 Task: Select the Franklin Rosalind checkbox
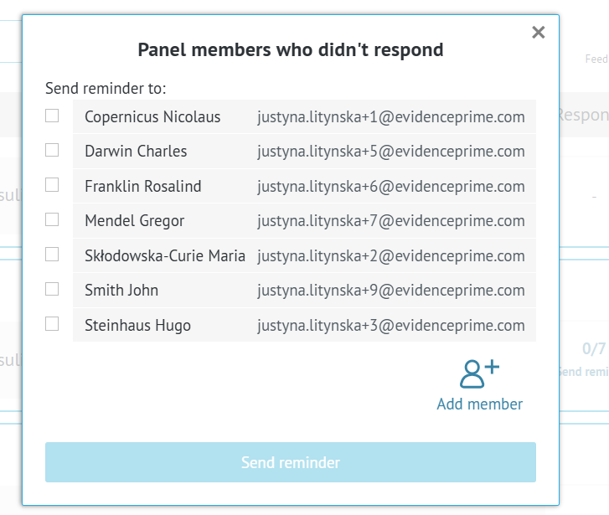coord(52,185)
